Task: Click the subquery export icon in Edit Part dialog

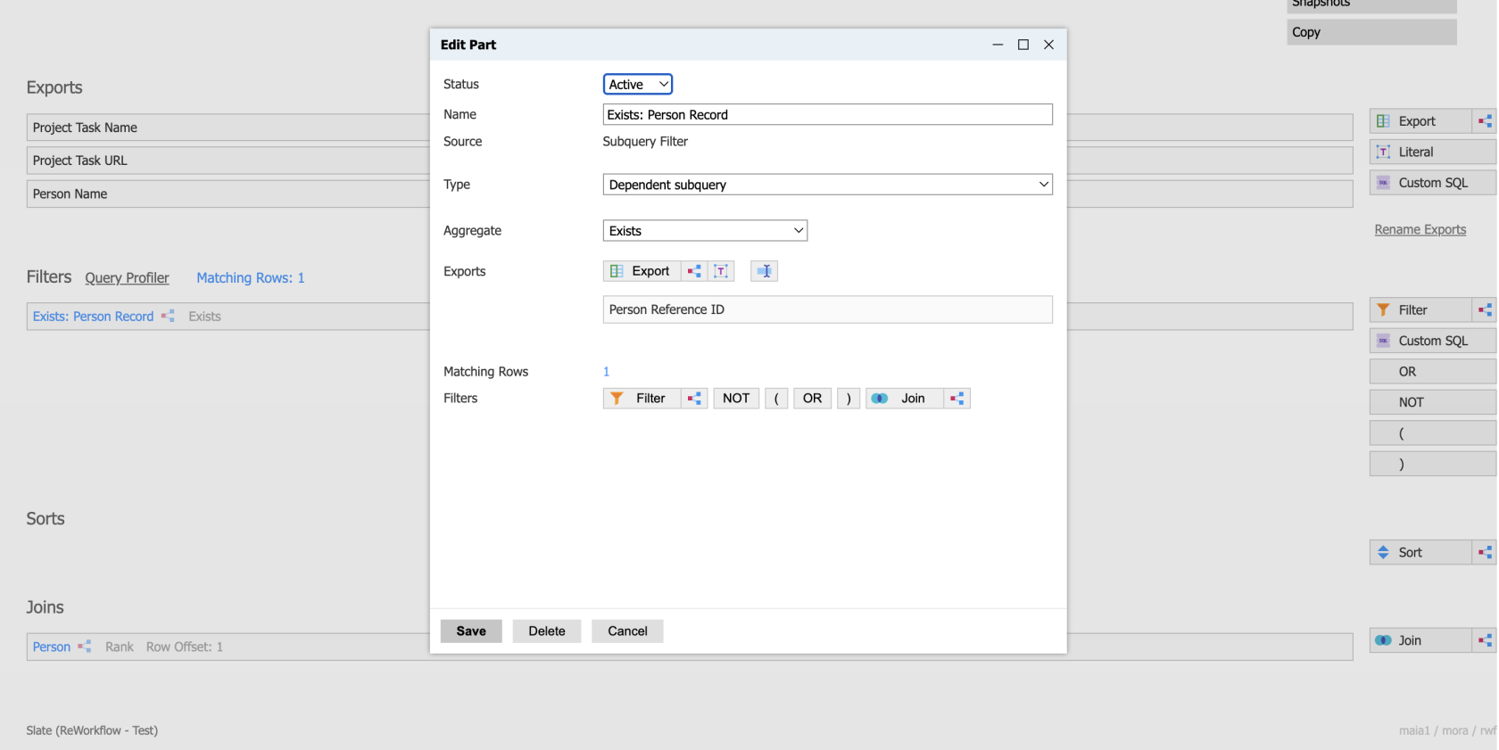Action: coord(694,271)
